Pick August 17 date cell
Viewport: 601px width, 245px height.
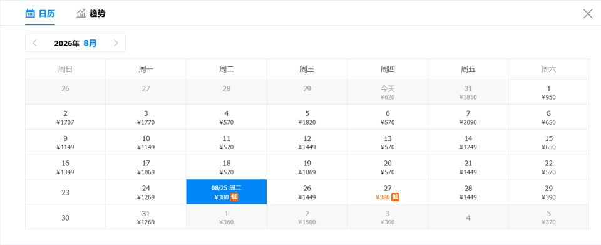click(146, 167)
